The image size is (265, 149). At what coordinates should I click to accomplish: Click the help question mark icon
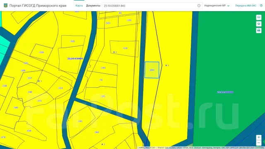(261, 5)
